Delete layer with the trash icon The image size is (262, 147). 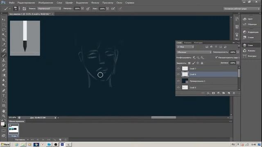click(234, 93)
